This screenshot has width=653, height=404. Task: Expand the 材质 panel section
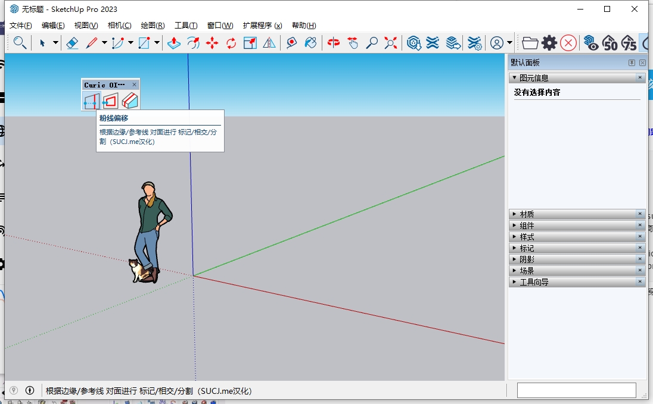(527, 214)
